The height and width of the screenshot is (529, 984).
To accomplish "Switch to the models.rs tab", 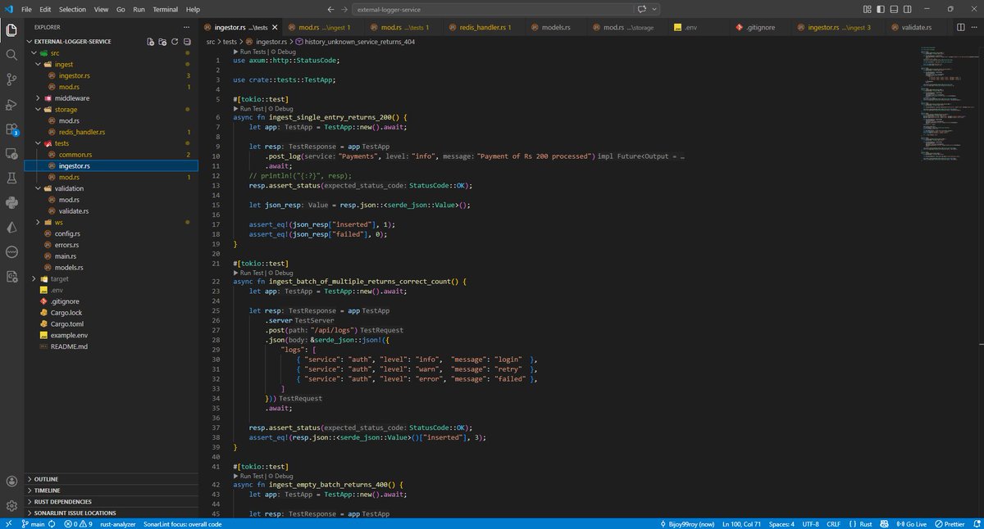I will (555, 27).
